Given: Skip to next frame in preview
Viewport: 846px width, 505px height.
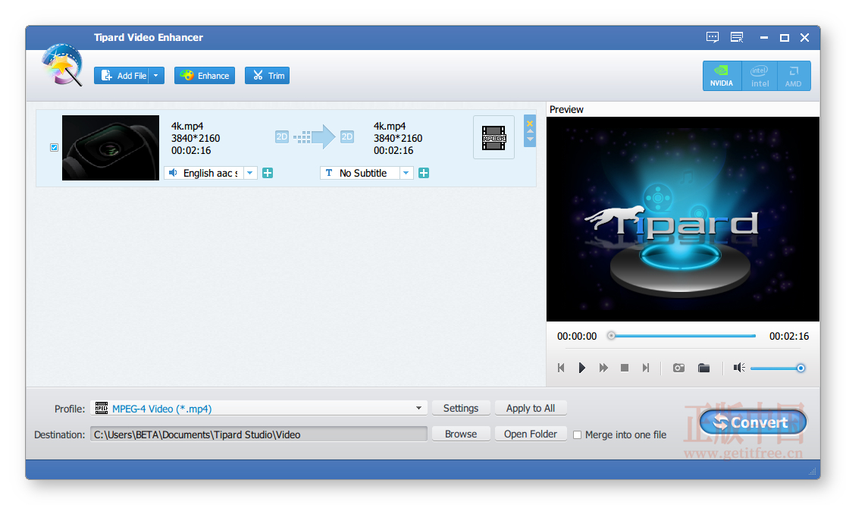Looking at the screenshot, I should pyautogui.click(x=646, y=368).
